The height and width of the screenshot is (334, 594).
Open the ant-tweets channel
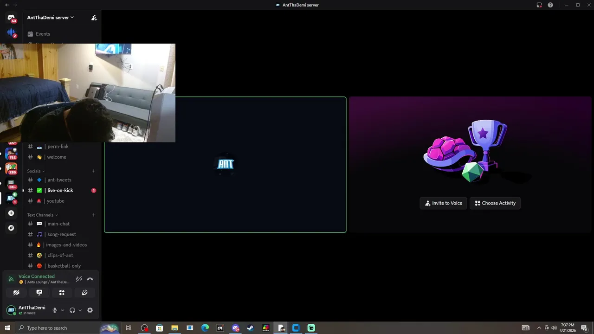point(62,180)
